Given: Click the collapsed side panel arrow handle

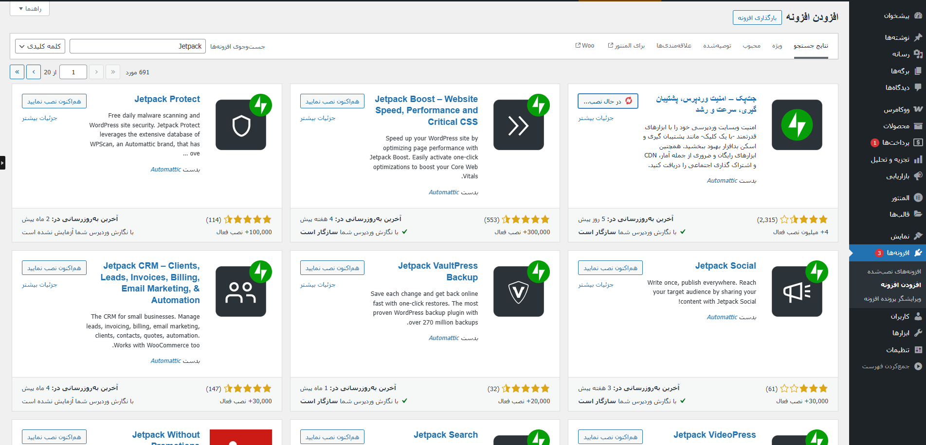Looking at the screenshot, I should 2,162.
